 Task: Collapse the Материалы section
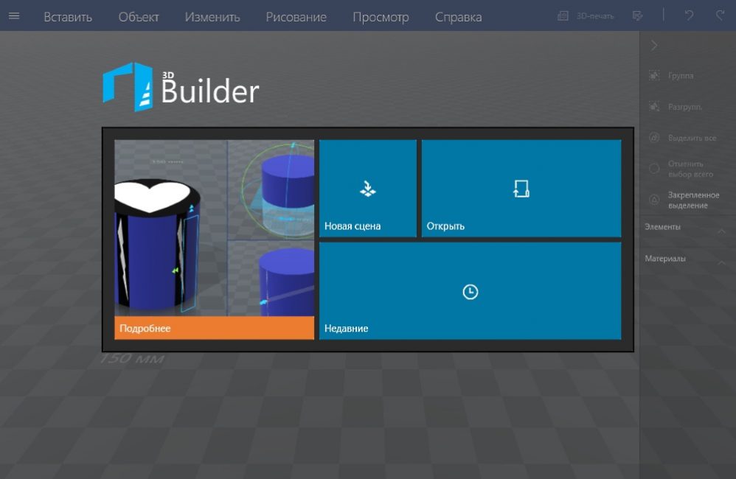tap(721, 262)
